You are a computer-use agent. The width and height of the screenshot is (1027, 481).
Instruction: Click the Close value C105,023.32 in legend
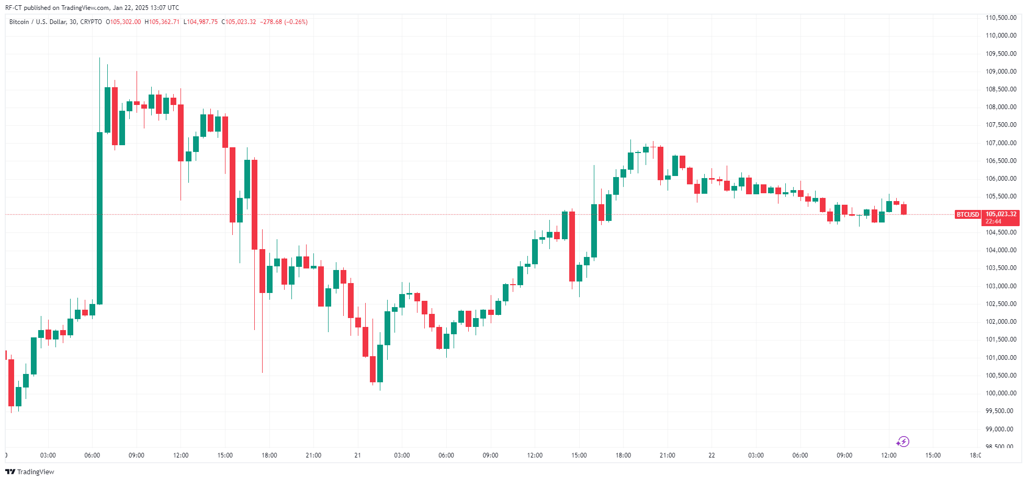click(239, 22)
